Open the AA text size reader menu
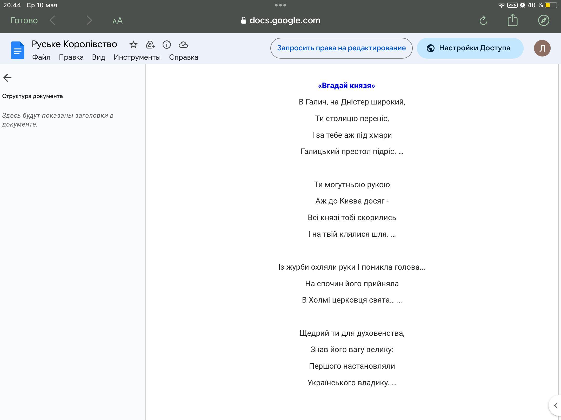561x420 pixels. click(x=117, y=20)
